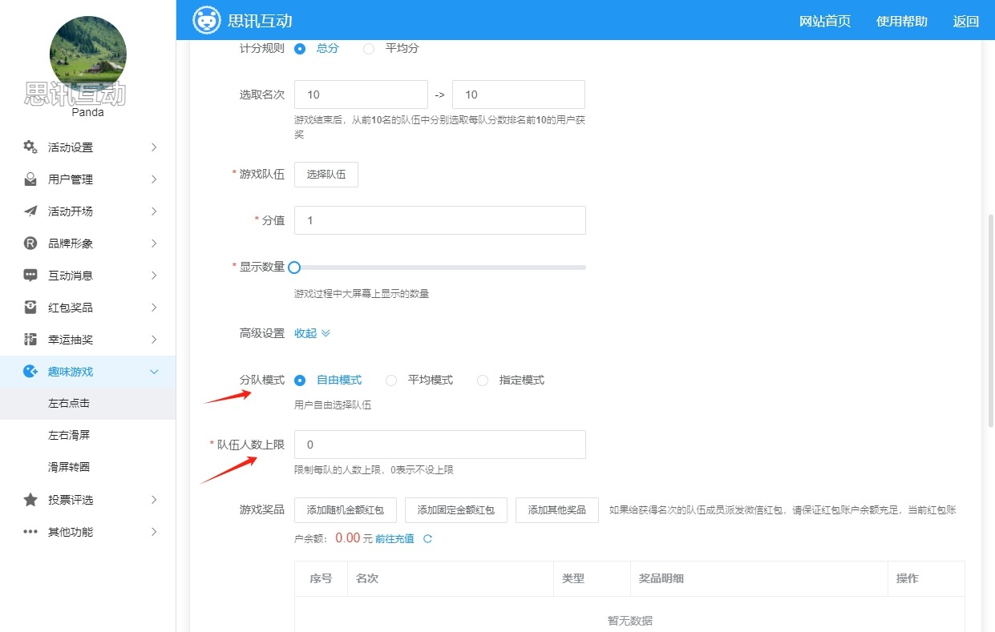The image size is (995, 632).
Task: Expand 其他功能 menu chevron
Action: (x=154, y=531)
